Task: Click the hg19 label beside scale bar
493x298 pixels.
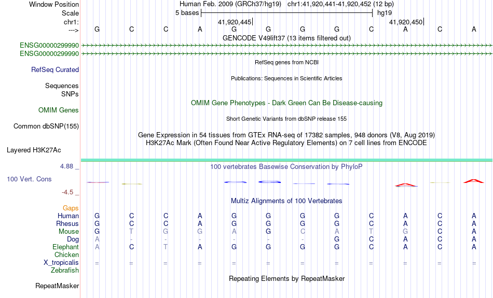Action: (385, 13)
